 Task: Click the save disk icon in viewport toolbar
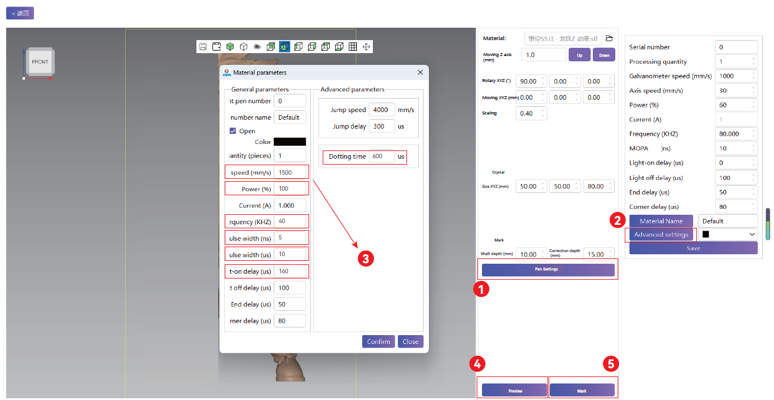[x=203, y=47]
